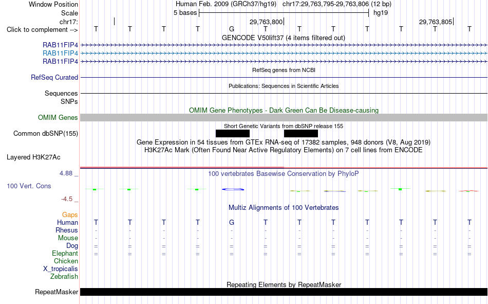Click the blue PhyloP conservation bar under G

[233, 189]
